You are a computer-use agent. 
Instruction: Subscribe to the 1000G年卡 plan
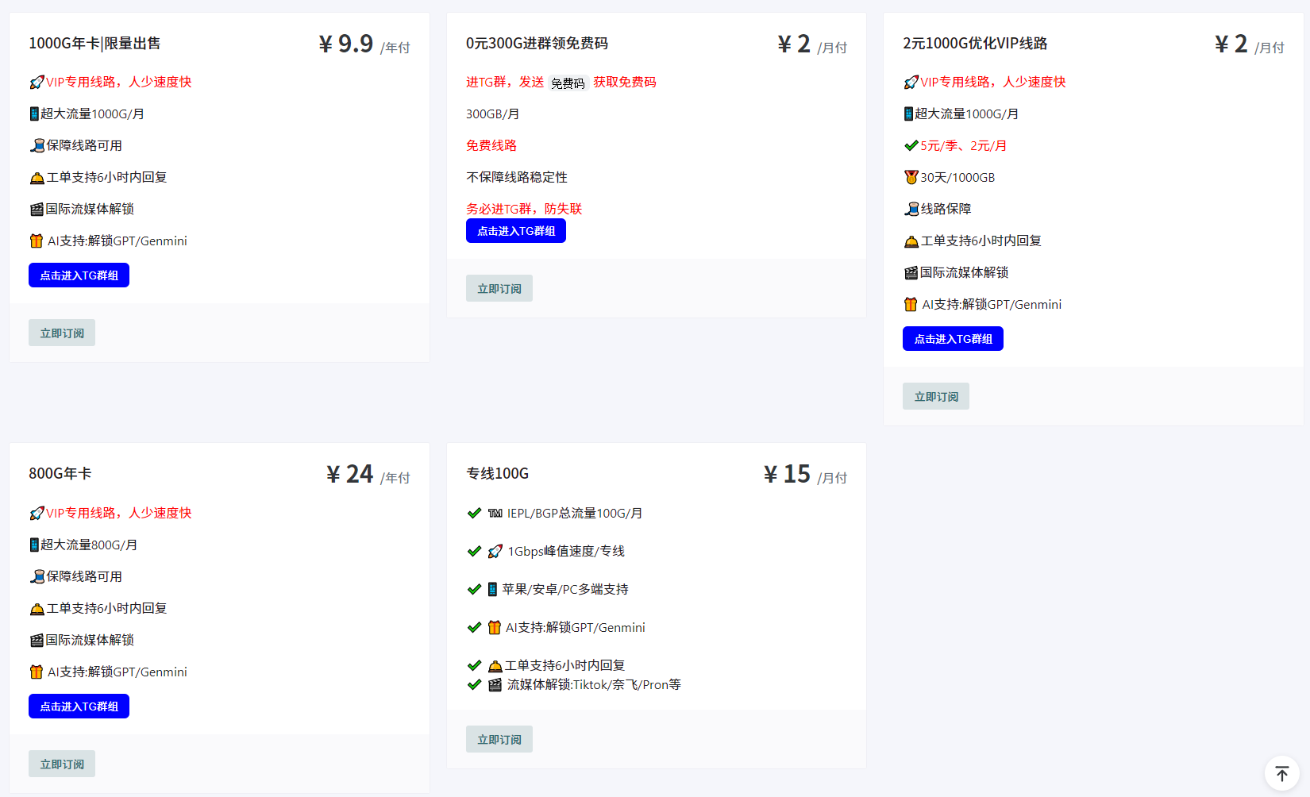(62, 333)
